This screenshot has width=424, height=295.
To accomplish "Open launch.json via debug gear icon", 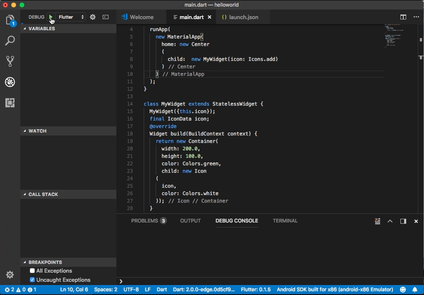I will (x=93, y=17).
